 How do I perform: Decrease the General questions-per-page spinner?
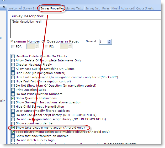pos(109,43)
